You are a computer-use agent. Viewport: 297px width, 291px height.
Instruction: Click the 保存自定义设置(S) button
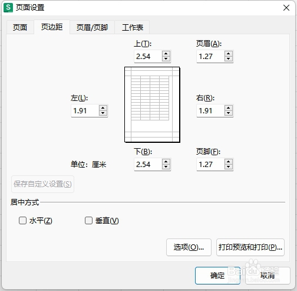pyautogui.click(x=42, y=184)
